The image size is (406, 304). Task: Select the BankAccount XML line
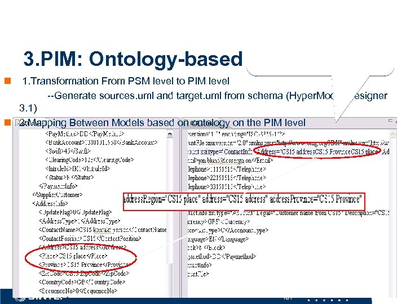pyautogui.click(x=101, y=142)
